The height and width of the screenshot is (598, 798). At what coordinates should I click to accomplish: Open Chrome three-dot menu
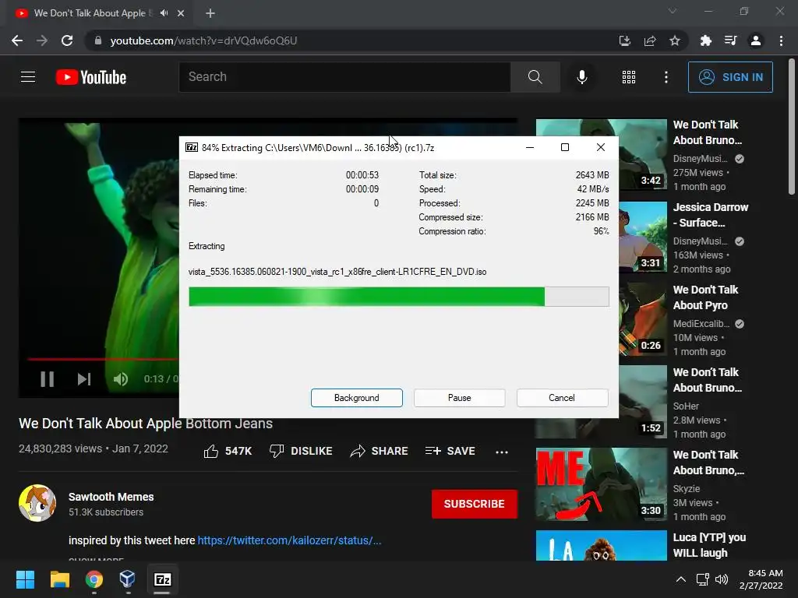[781, 40]
